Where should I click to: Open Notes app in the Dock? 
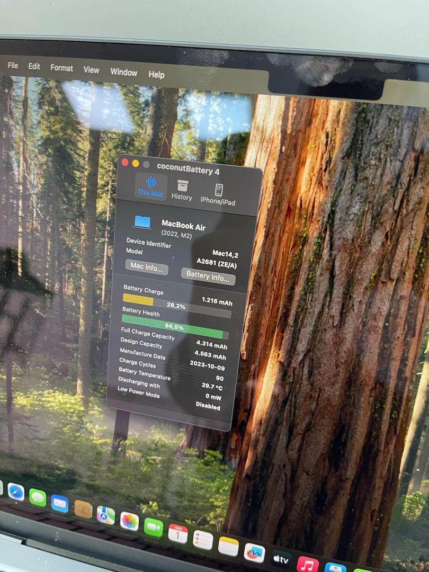(228, 547)
